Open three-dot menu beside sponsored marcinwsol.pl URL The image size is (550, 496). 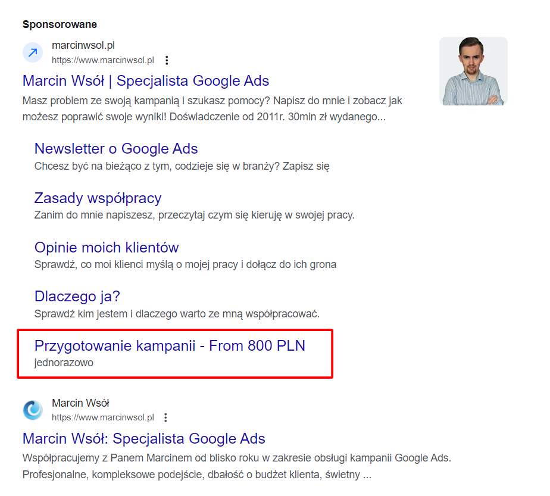[x=167, y=60]
